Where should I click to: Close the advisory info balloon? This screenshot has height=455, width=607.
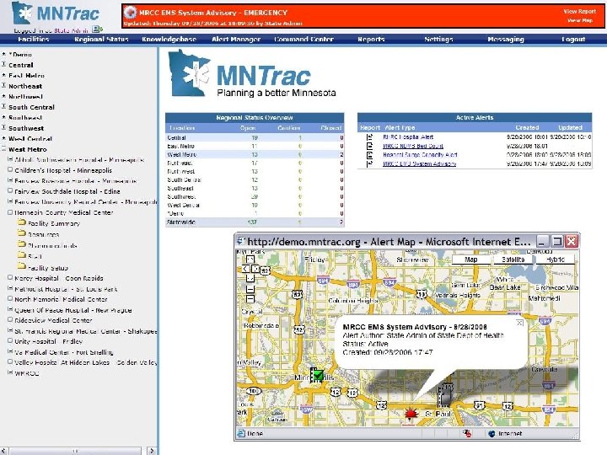pos(519,323)
